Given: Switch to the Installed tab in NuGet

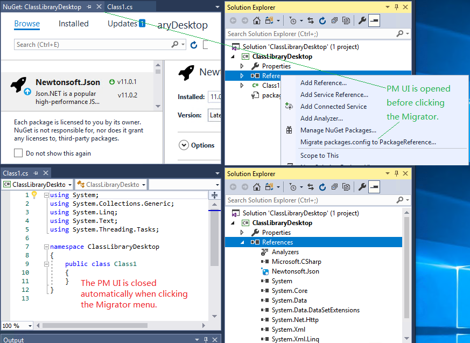Looking at the screenshot, I should (73, 23).
